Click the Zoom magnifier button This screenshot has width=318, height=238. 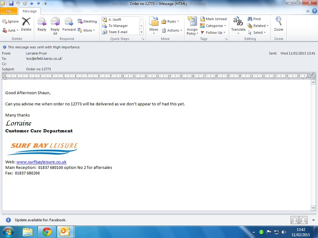pyautogui.click(x=279, y=24)
